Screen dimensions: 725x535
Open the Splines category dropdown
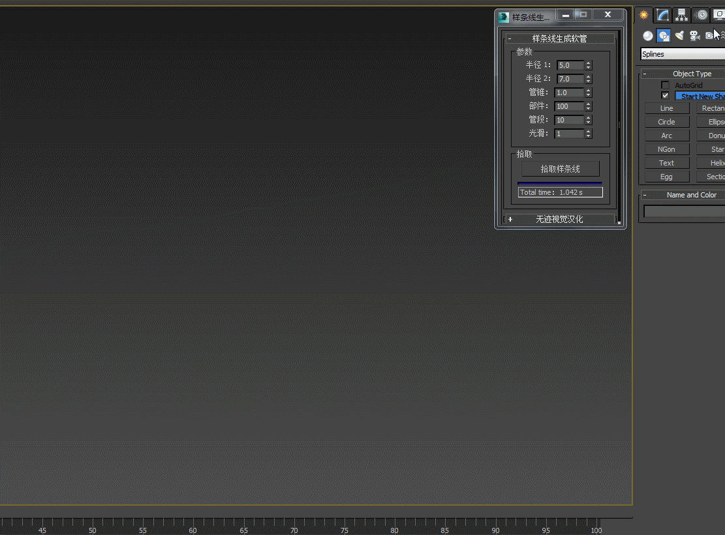click(x=683, y=54)
